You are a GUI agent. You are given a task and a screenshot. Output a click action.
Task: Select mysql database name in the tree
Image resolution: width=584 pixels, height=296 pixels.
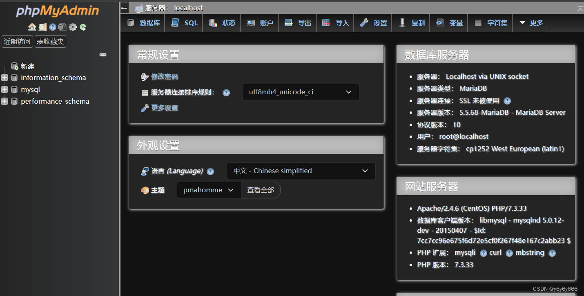click(31, 89)
